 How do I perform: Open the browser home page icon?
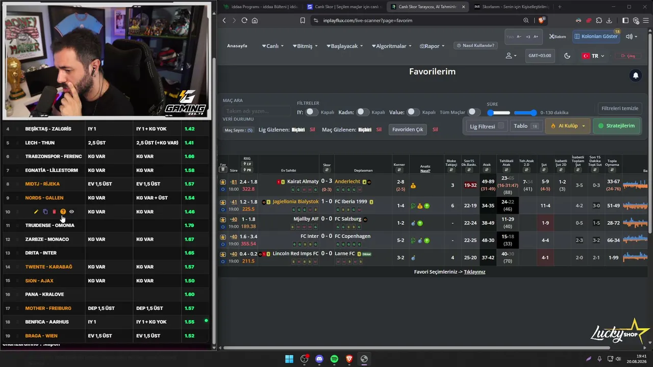coord(255,20)
